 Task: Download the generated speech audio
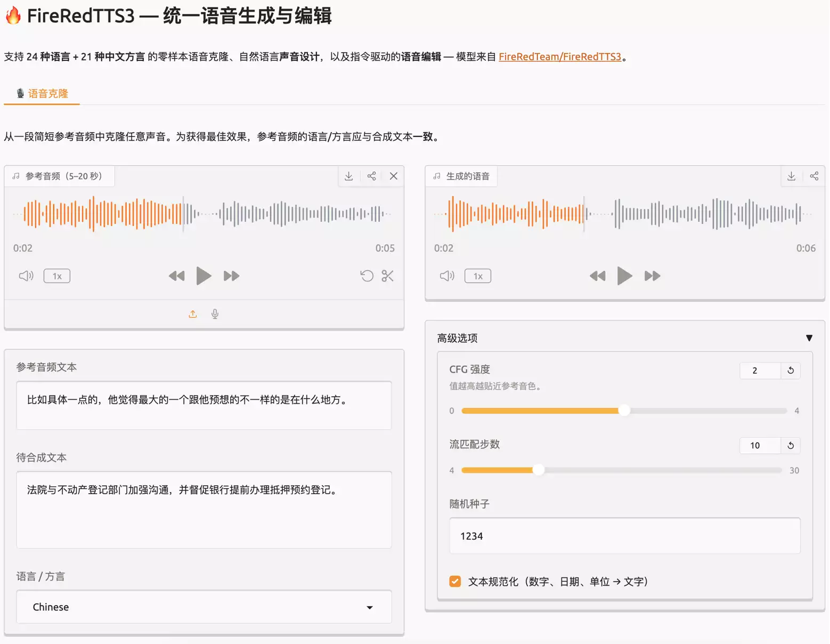click(792, 176)
